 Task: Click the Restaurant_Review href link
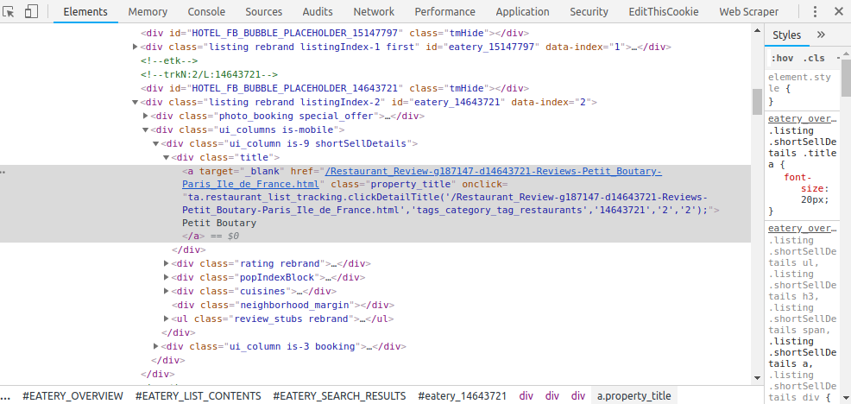(x=494, y=171)
